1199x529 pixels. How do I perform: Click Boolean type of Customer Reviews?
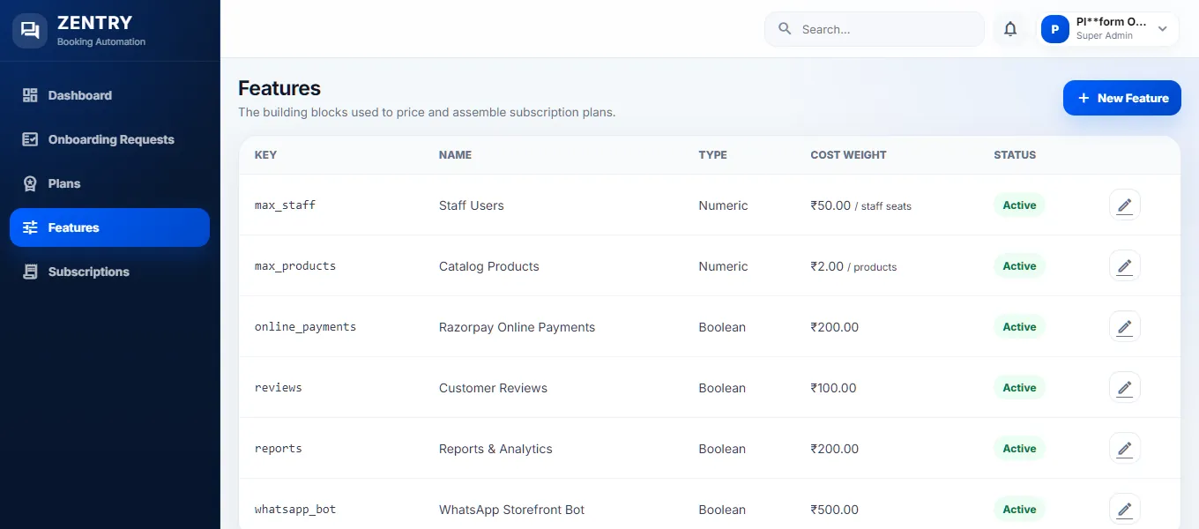click(x=722, y=388)
